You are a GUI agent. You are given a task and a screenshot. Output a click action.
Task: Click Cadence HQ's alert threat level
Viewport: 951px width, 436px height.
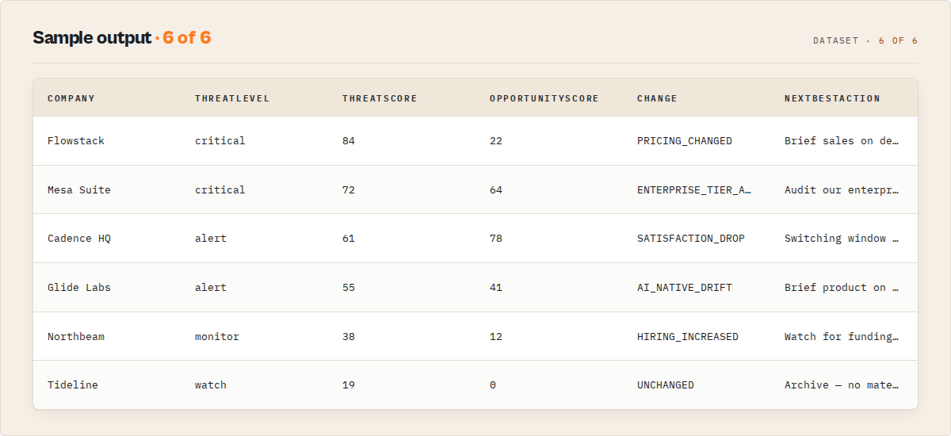click(x=211, y=239)
